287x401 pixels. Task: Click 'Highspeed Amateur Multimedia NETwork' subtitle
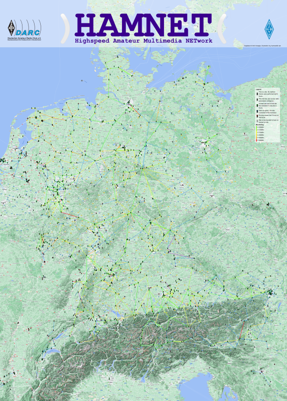point(143,41)
